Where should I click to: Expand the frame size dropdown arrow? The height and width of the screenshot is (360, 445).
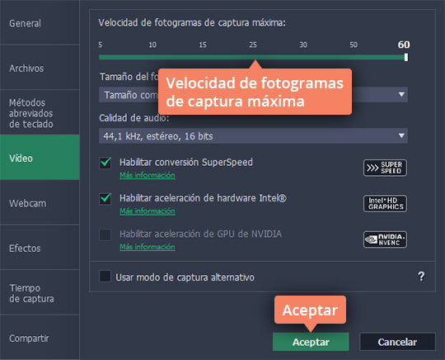401,94
